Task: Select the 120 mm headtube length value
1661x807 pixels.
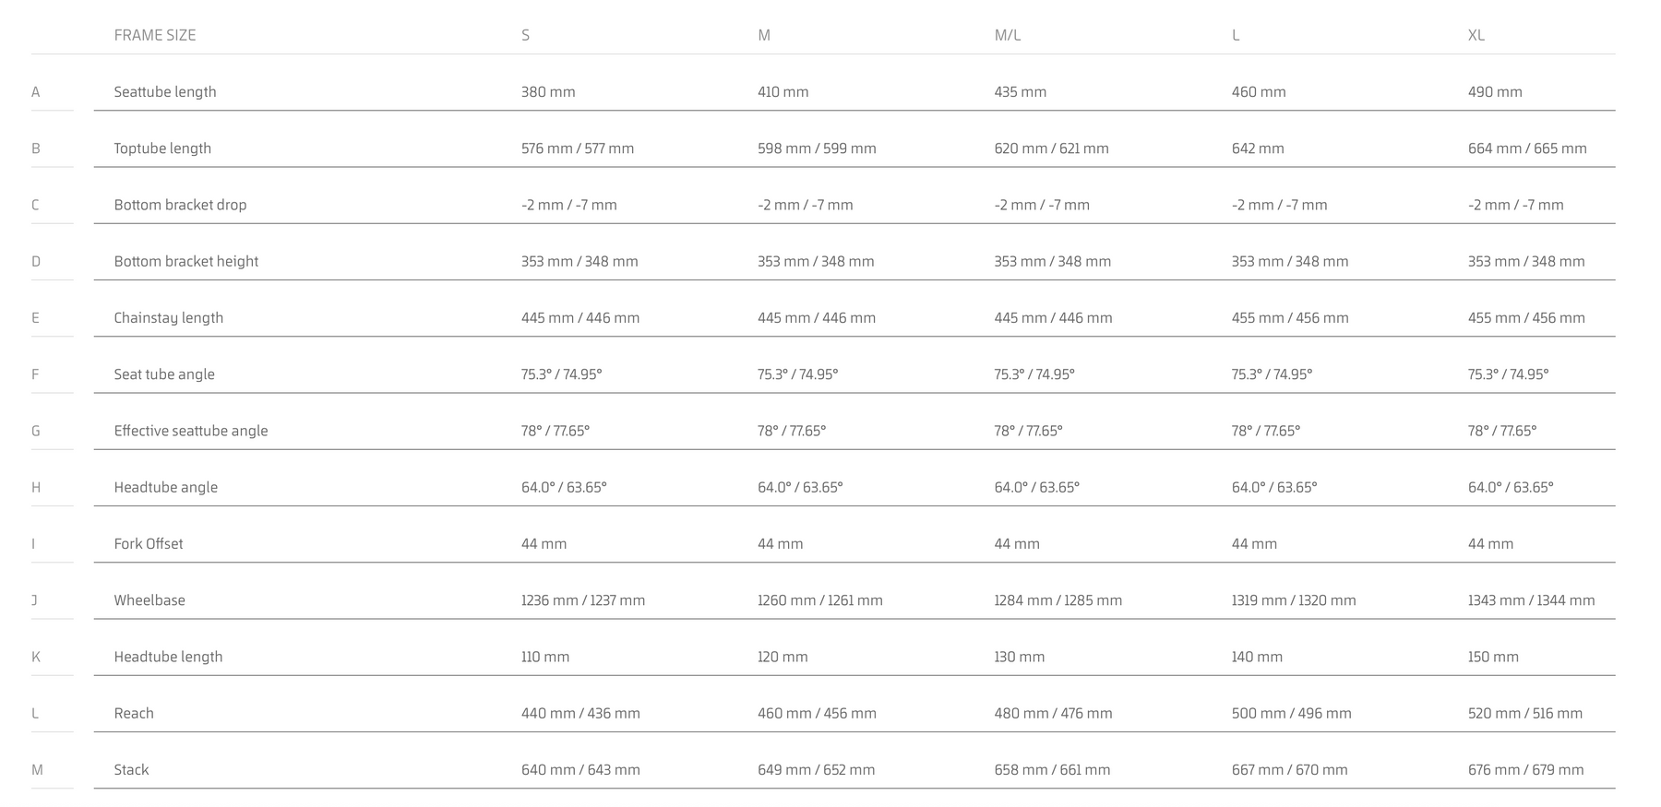Action: pyautogui.click(x=783, y=657)
